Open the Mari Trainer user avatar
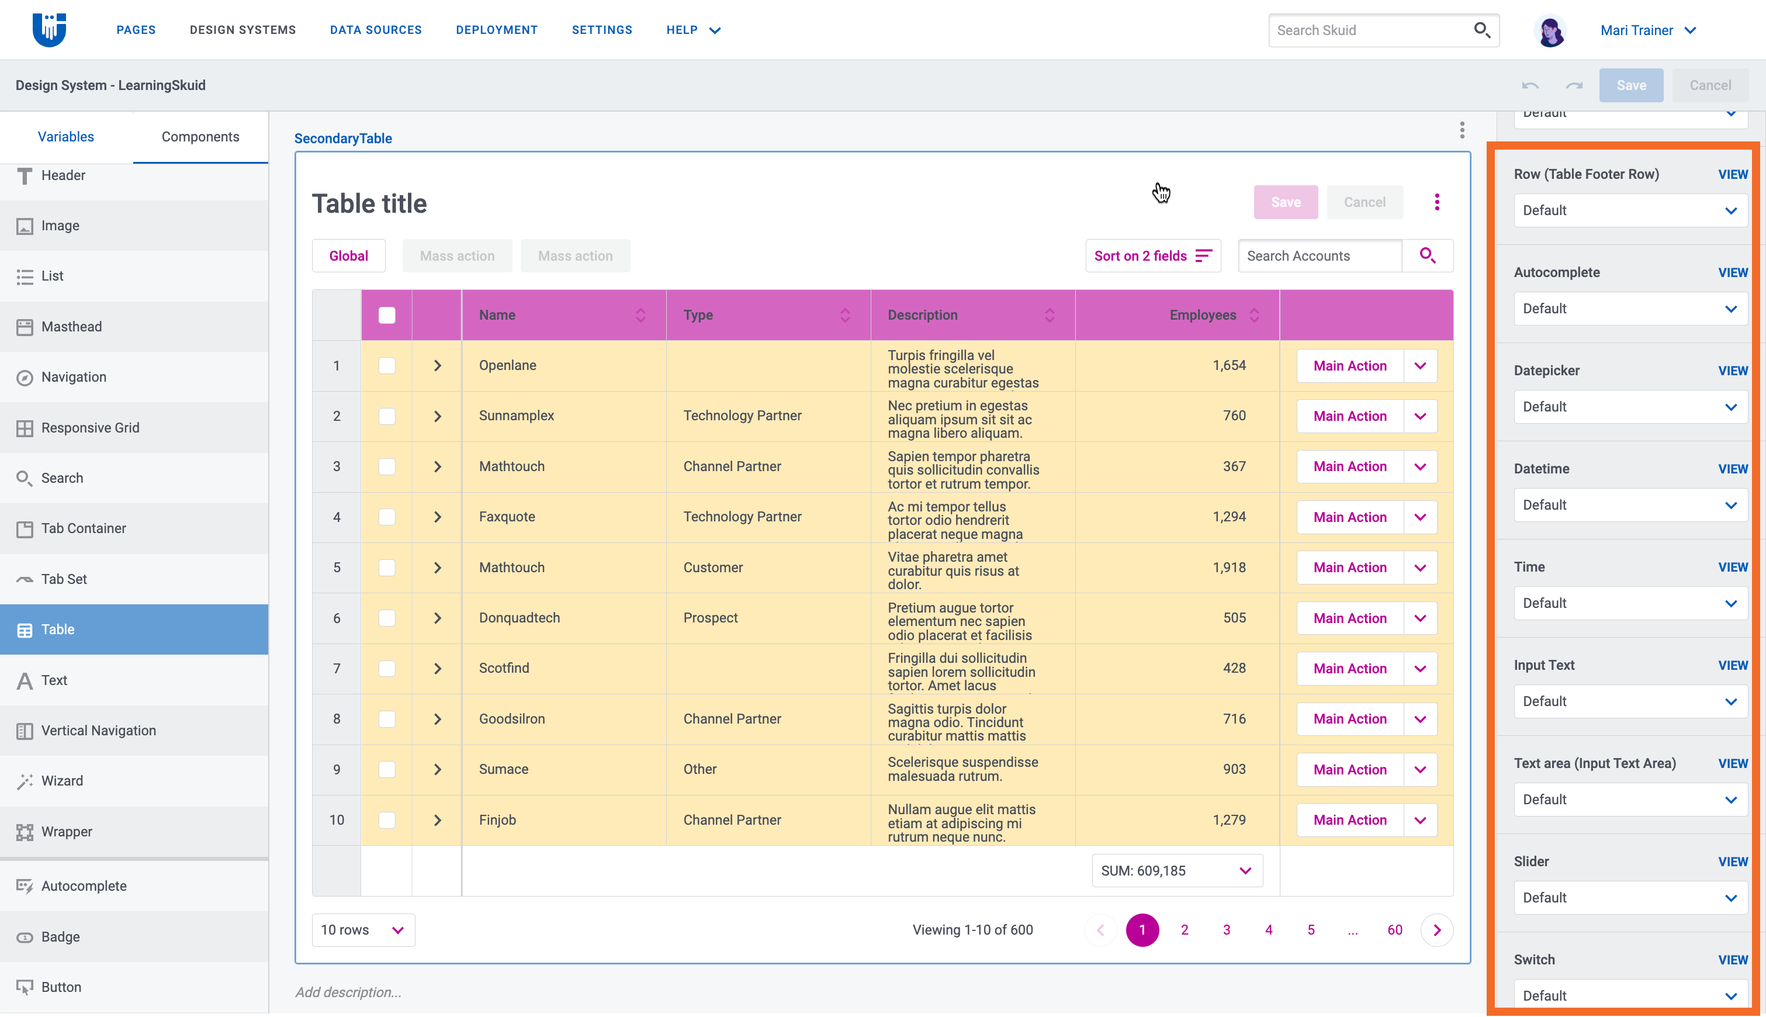 pyautogui.click(x=1550, y=30)
